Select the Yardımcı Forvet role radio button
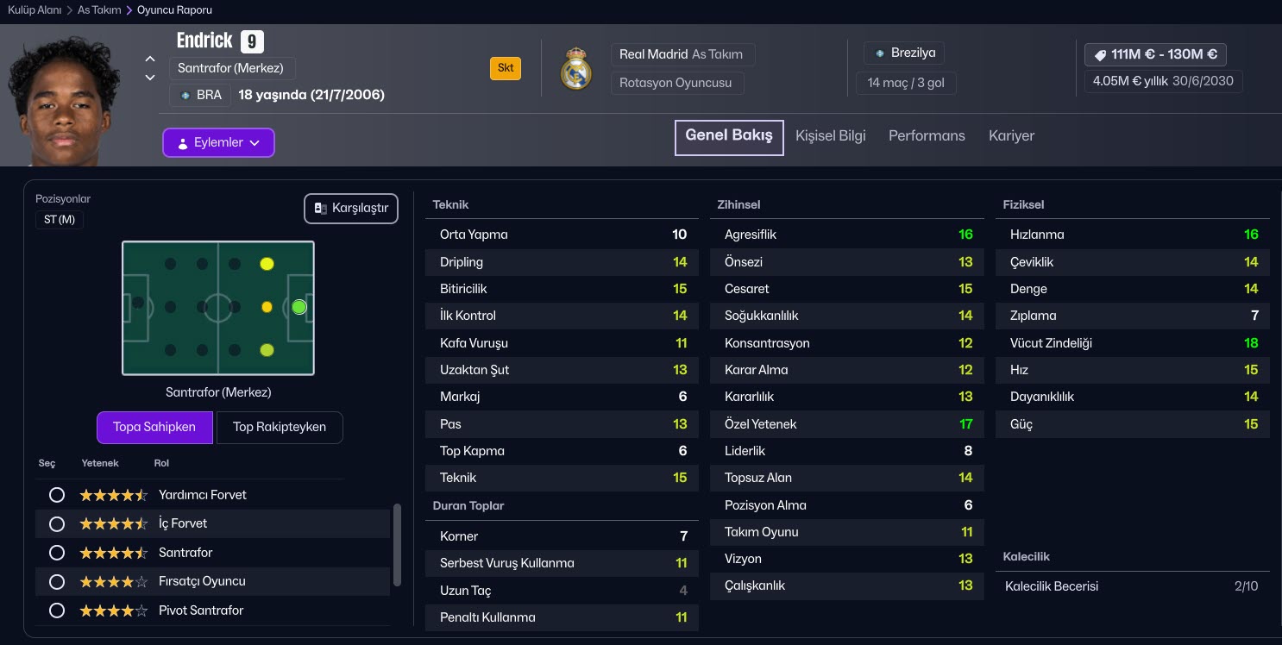The image size is (1282, 645). point(57,495)
